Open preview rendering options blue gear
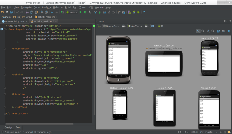 (x=229, y=31)
